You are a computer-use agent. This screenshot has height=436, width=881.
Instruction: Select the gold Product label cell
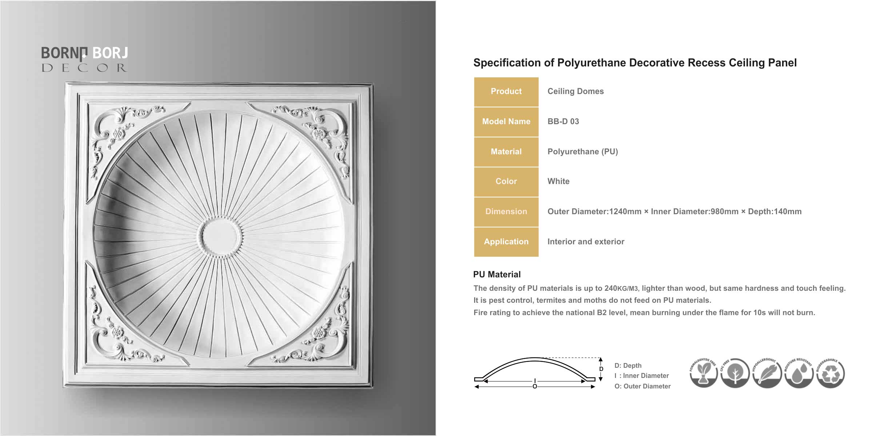coord(506,91)
